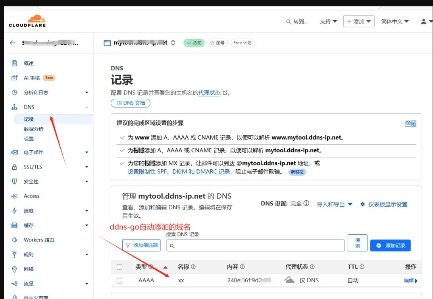Click the info icon next to 代理状态 column
The height and width of the screenshot is (299, 433).
coord(312,267)
